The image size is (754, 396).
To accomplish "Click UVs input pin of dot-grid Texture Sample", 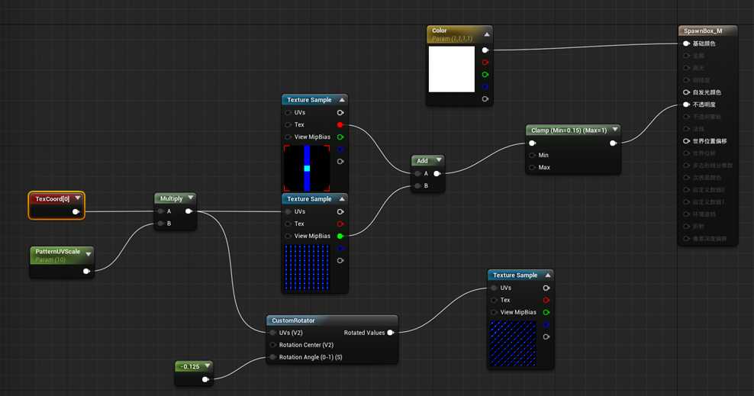I will [x=288, y=211].
